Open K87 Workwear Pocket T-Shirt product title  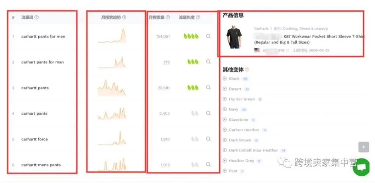click(x=310, y=39)
